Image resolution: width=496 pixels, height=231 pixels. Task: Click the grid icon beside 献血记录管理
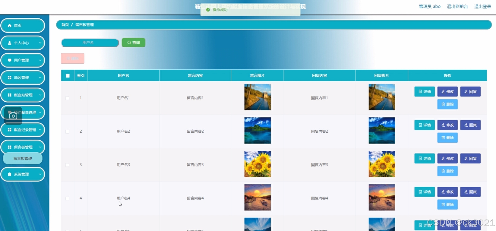click(10, 130)
